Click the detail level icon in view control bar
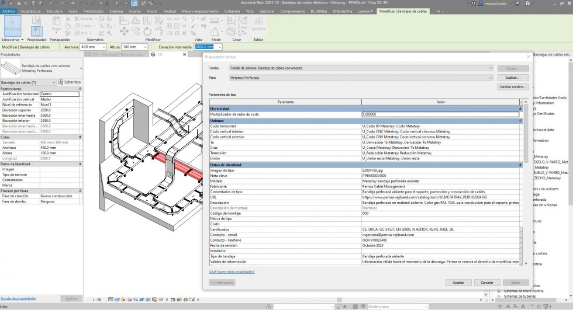 click(x=111, y=299)
